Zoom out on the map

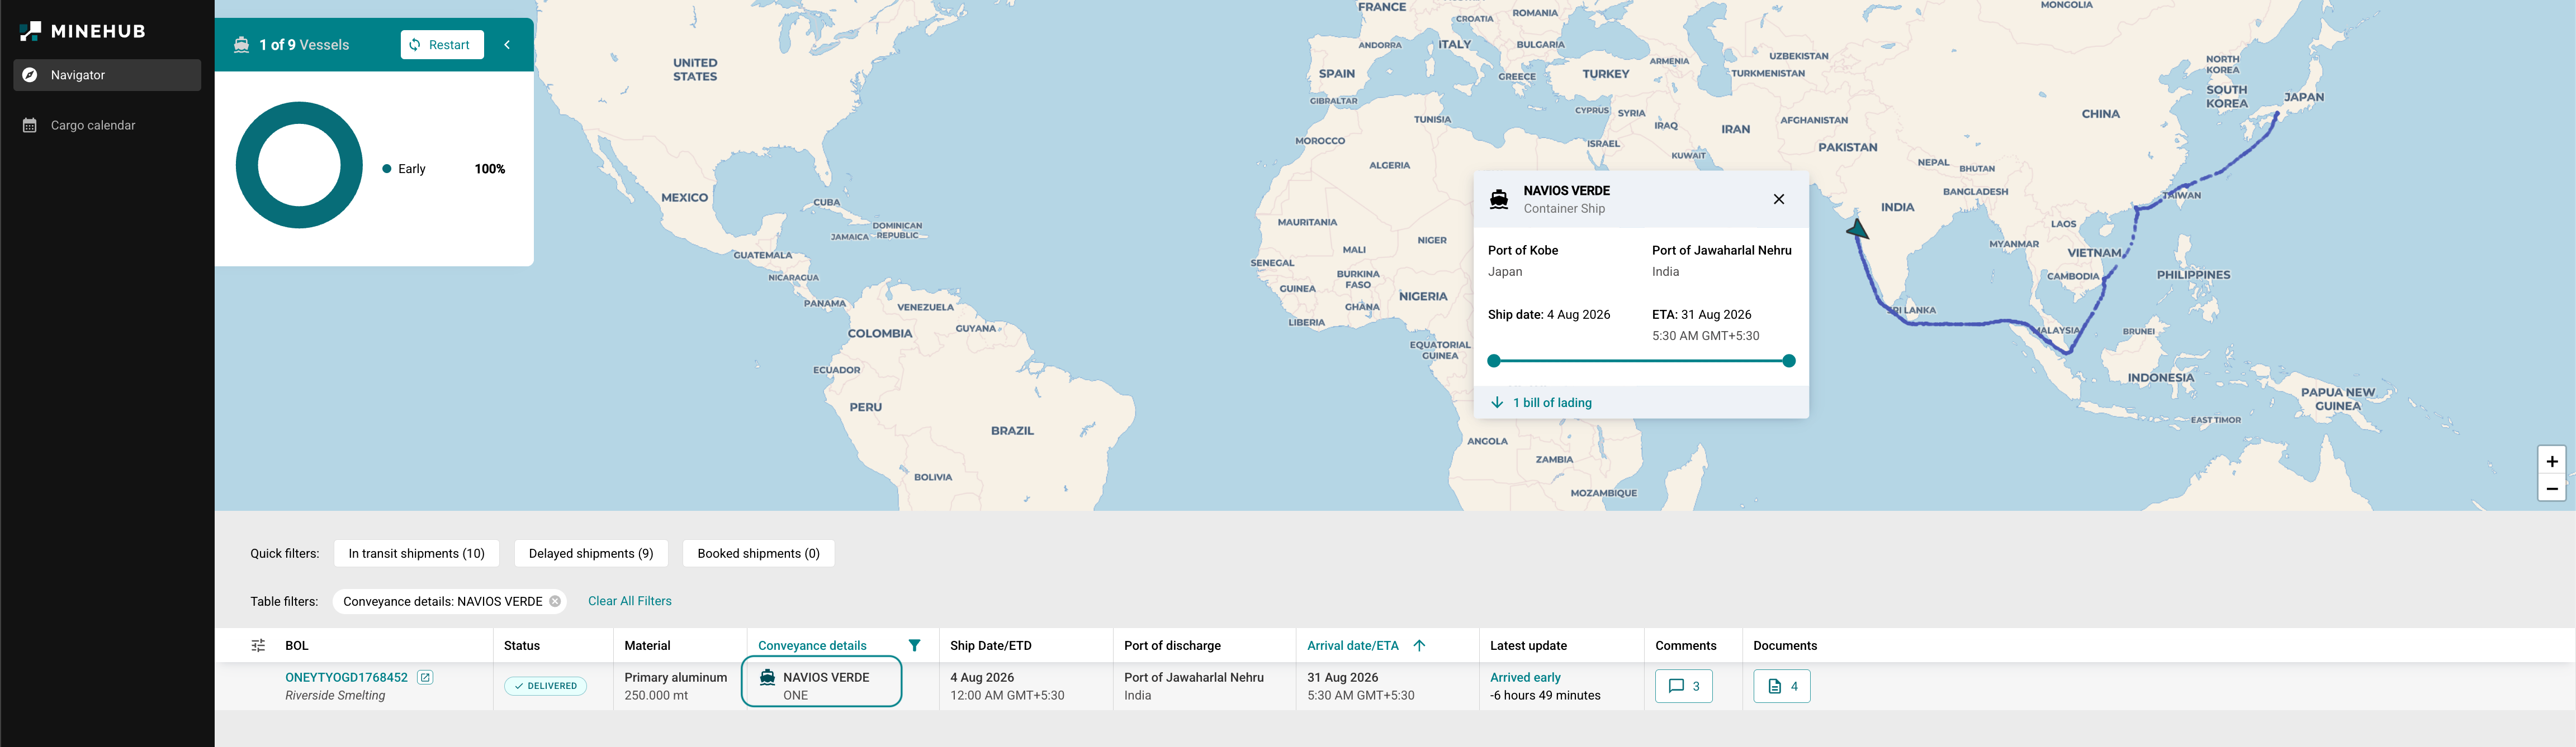point(2552,489)
